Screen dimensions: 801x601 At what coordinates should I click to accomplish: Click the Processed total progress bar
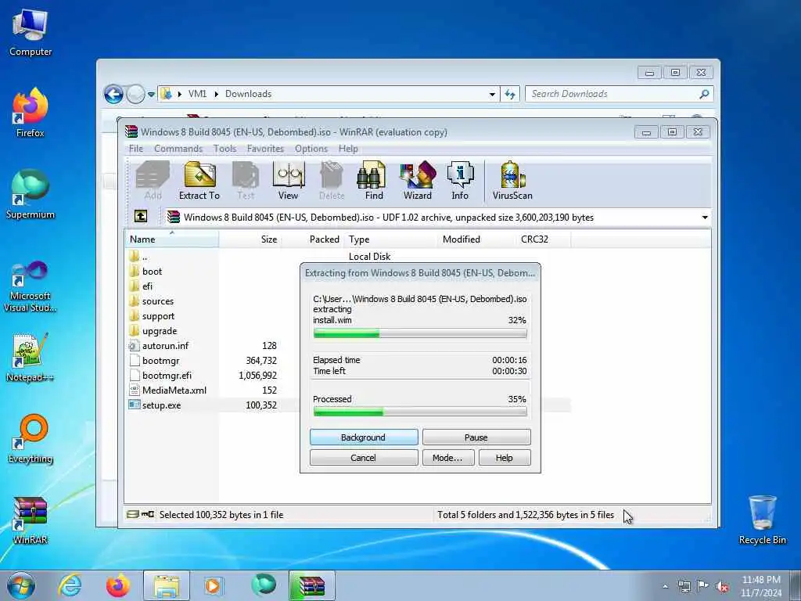pyautogui.click(x=420, y=412)
